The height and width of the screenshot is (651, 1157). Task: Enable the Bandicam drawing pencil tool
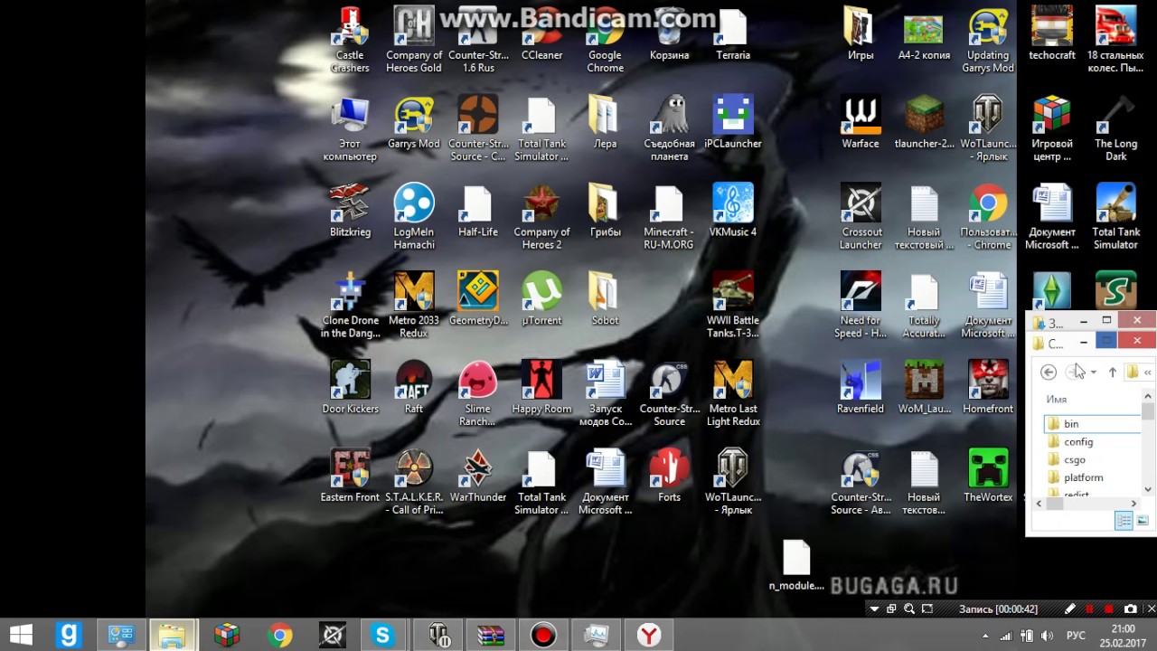1070,609
